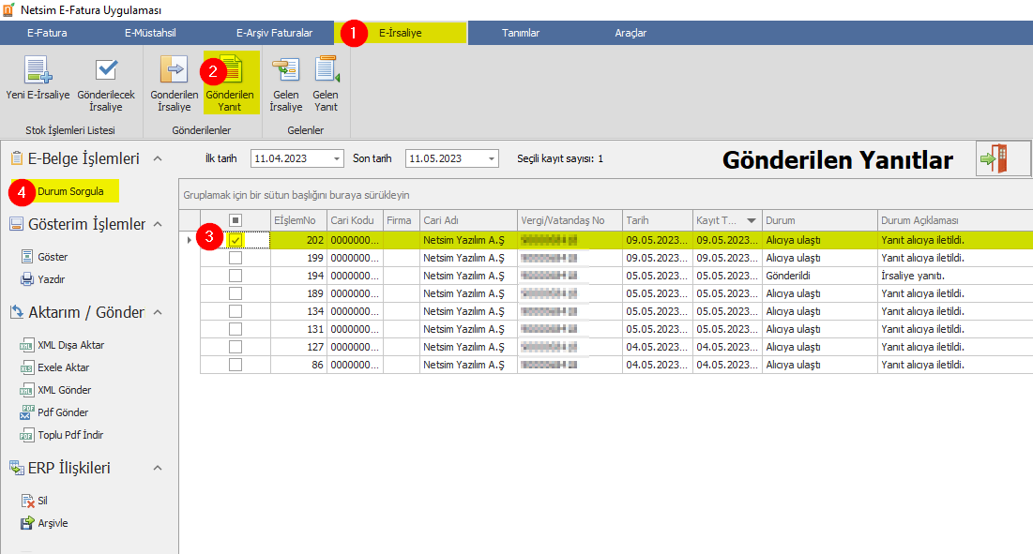Click the XML Gönder icon
Screen dimensions: 1033x554
coord(26,390)
